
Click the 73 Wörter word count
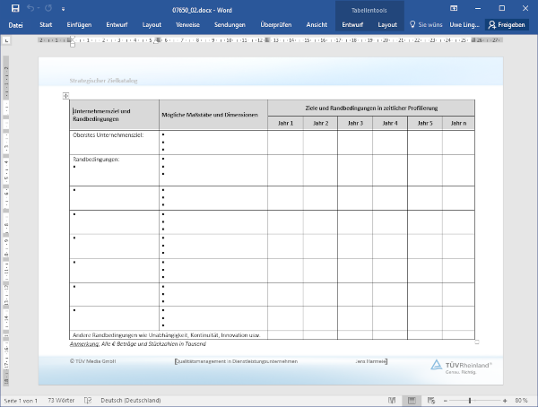pos(62,400)
